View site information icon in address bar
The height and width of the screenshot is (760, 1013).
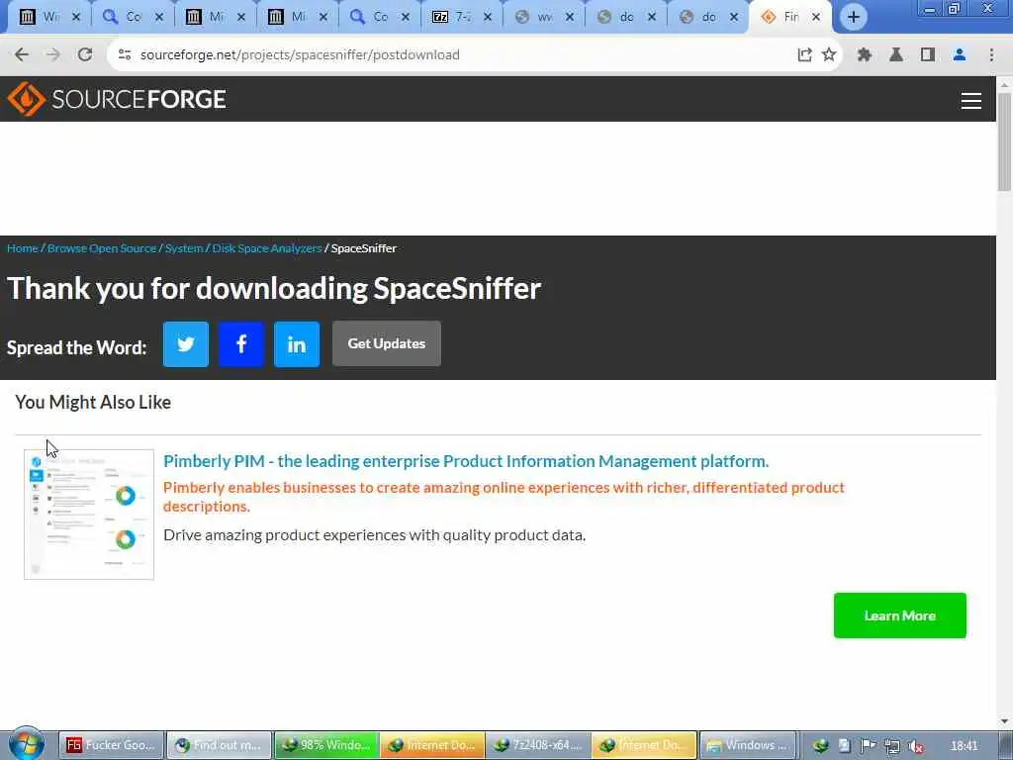(125, 55)
